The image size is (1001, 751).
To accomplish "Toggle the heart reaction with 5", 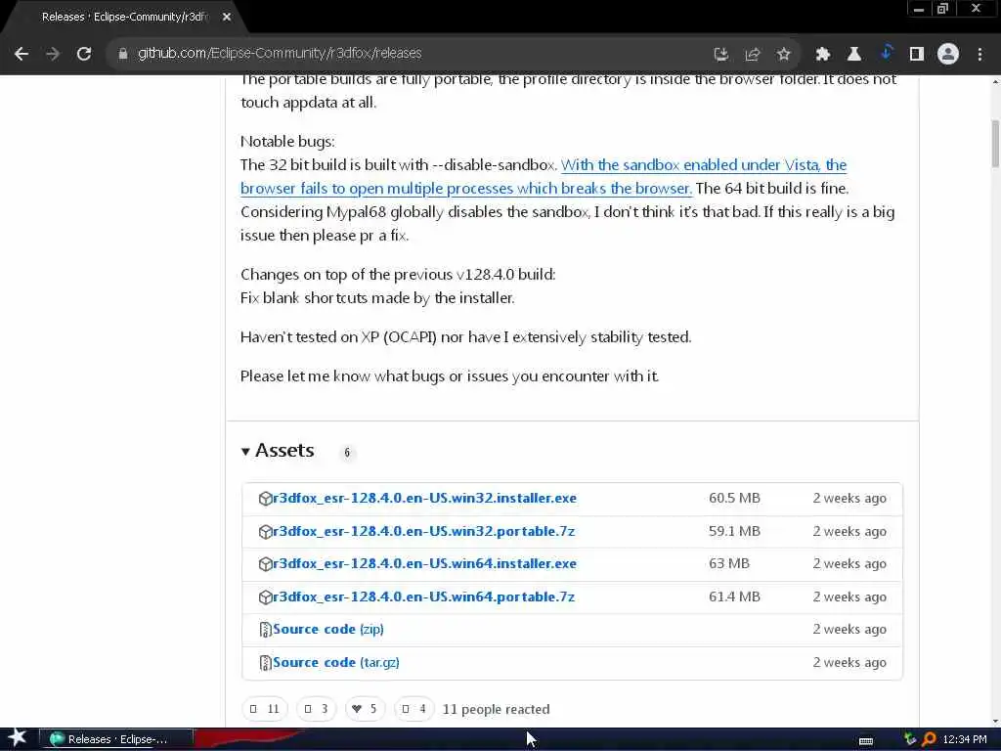I will coord(365,709).
